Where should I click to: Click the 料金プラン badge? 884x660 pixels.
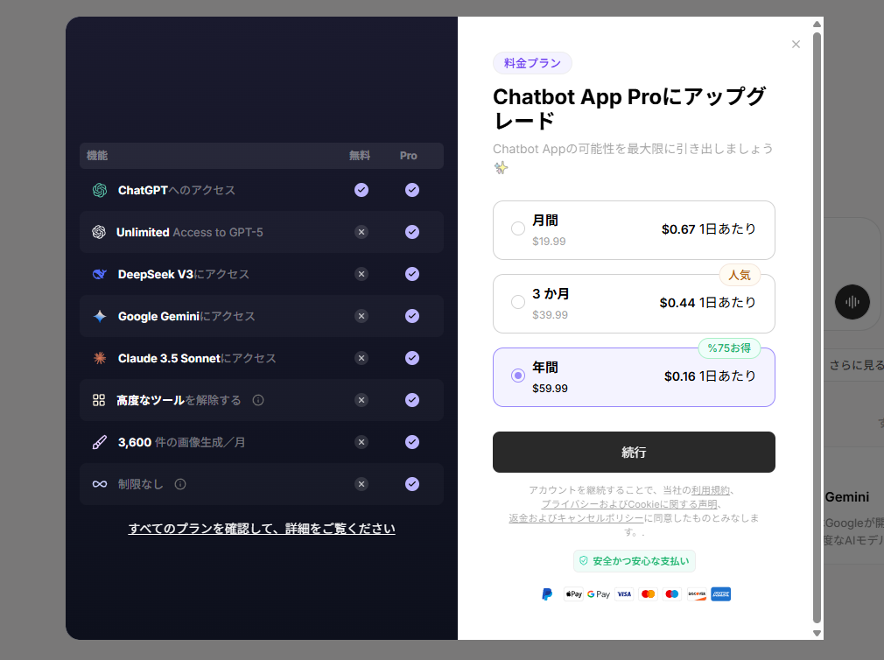(532, 63)
